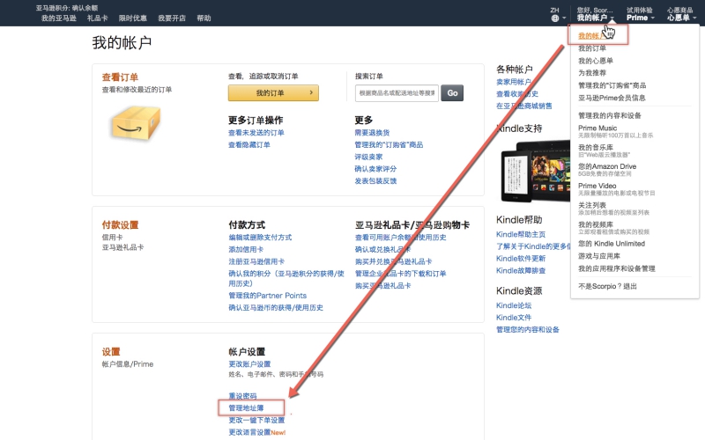Click the globe language icon

[x=555, y=18]
